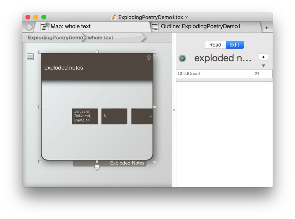Click the circled plus on exploded notes container
Image resolution: width=295 pixels, height=219 pixels.
(149, 58)
